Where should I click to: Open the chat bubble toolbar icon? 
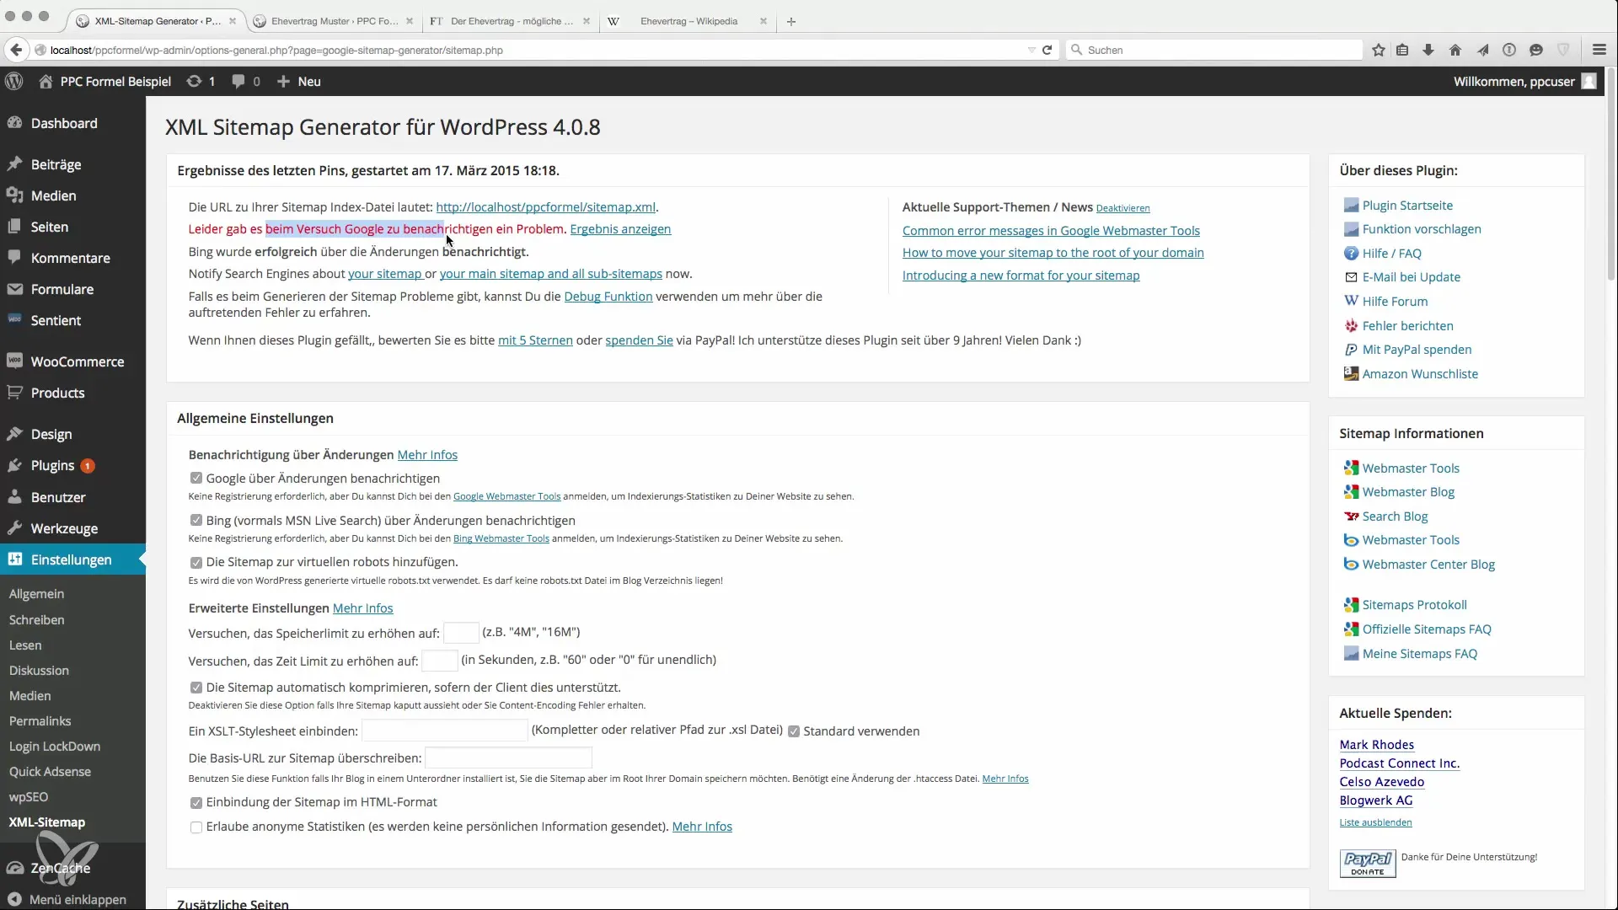click(1536, 50)
